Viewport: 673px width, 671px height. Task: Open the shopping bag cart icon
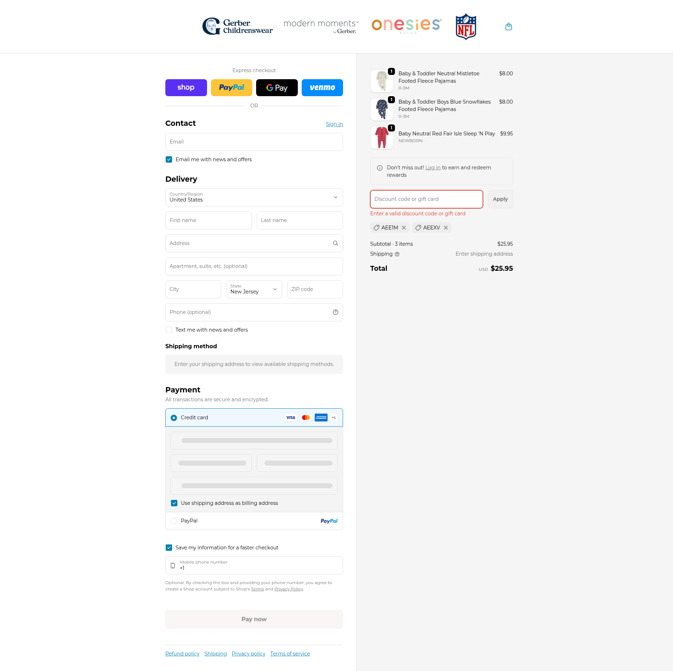click(x=508, y=27)
